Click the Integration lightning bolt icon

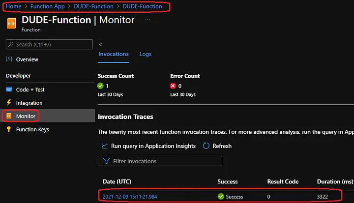click(9, 103)
